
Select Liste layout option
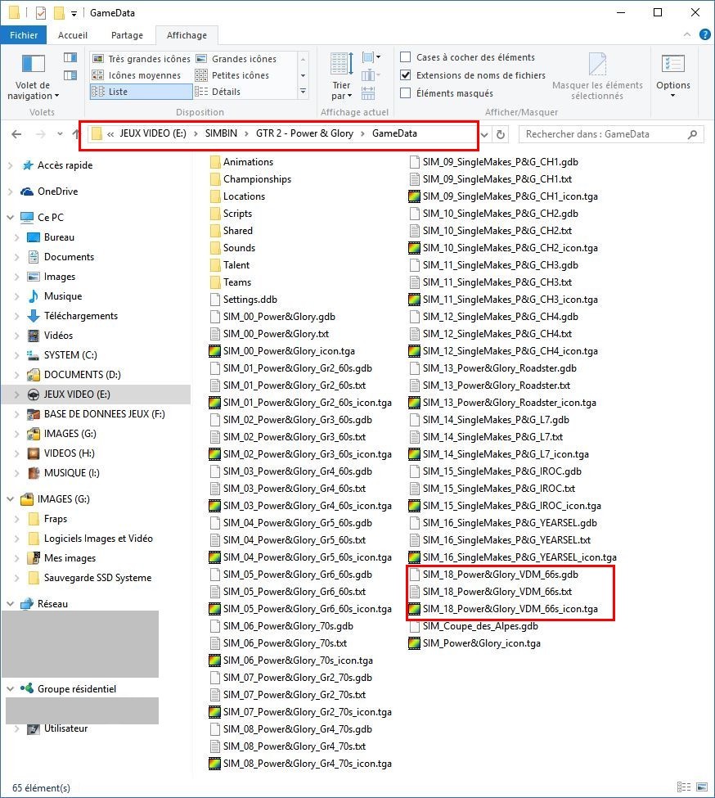[142, 92]
